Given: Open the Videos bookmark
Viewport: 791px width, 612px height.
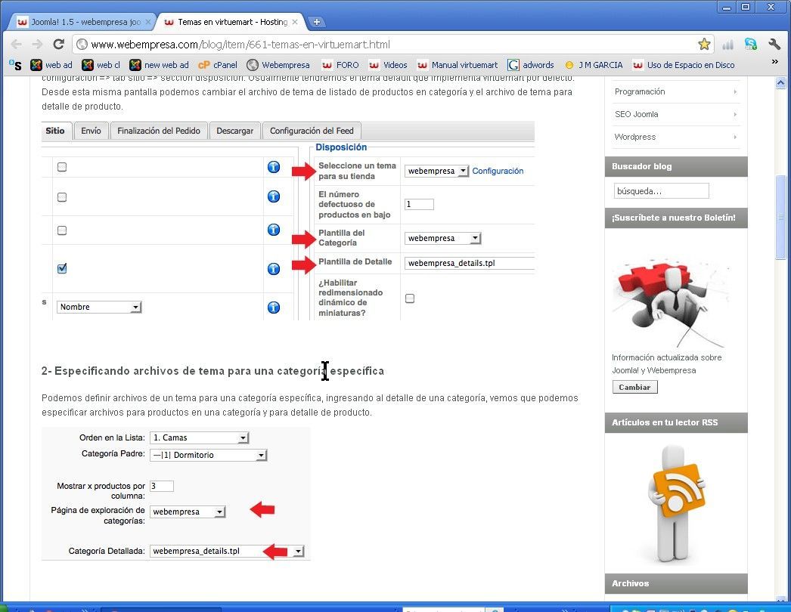Looking at the screenshot, I should (x=388, y=65).
